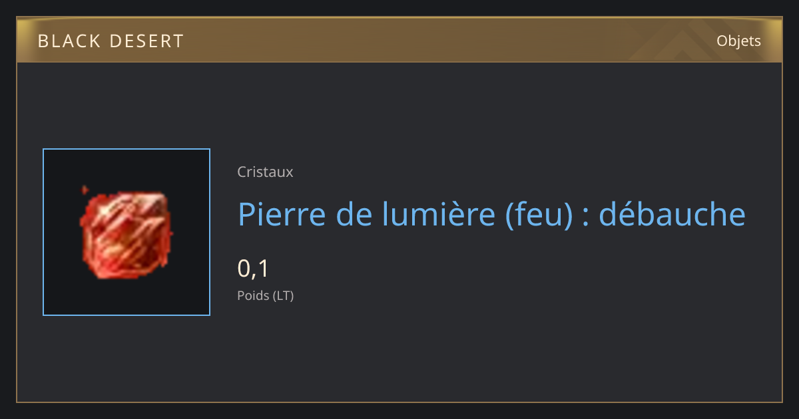Select the Cristaux category label
Screen dimensions: 799x419
(265, 172)
